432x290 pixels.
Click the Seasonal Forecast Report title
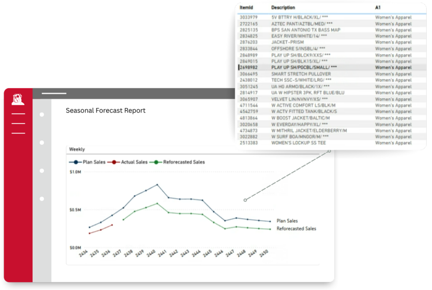105,110
